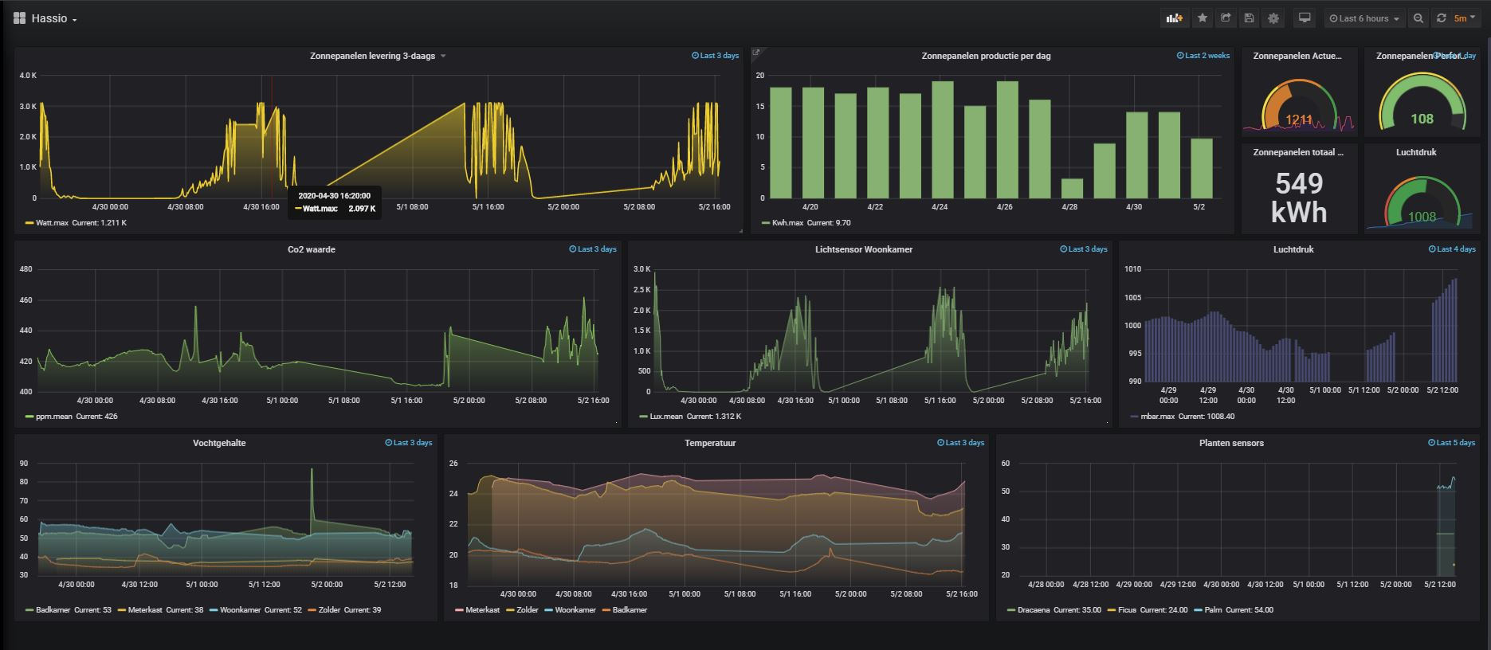Click the Watt.max legend color swatch
Screen dimensions: 1491x650
tap(29, 223)
